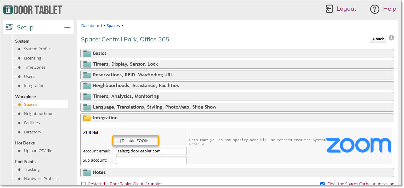Click the Door Tablet logo icon
Image resolution: width=404 pixels, height=188 pixels.
(8, 10)
